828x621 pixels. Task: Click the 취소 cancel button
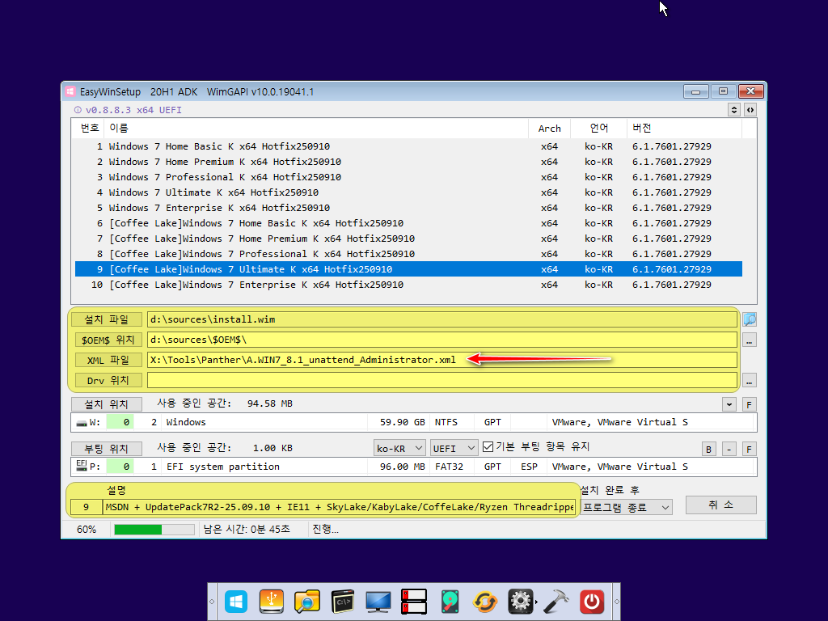point(720,505)
